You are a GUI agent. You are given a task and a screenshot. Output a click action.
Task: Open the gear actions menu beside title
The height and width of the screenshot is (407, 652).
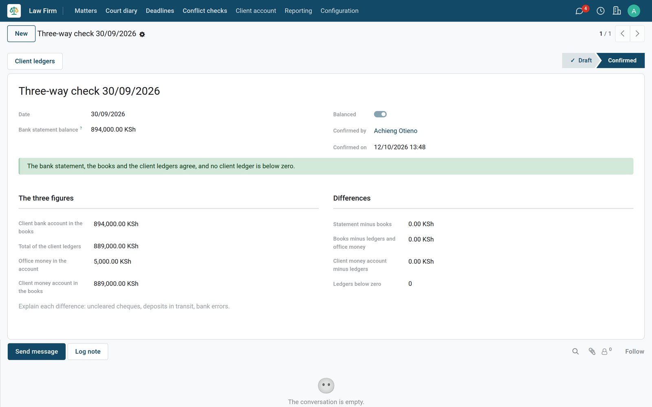142,35
